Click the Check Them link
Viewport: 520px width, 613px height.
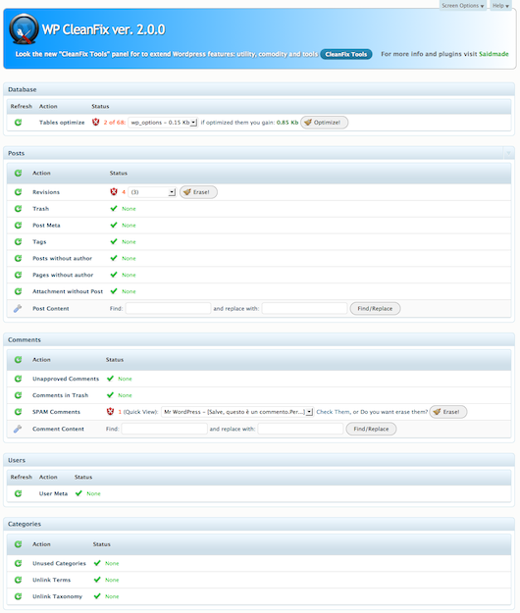pyautogui.click(x=334, y=412)
